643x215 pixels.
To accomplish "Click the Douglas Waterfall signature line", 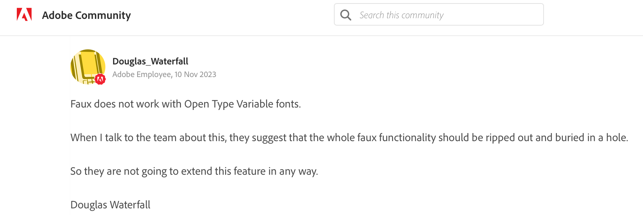I will point(110,204).
